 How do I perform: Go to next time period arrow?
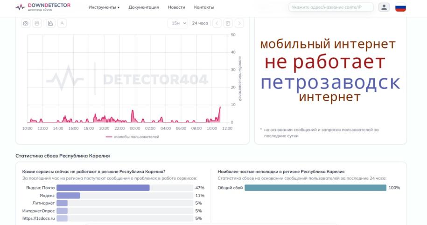pos(239,23)
